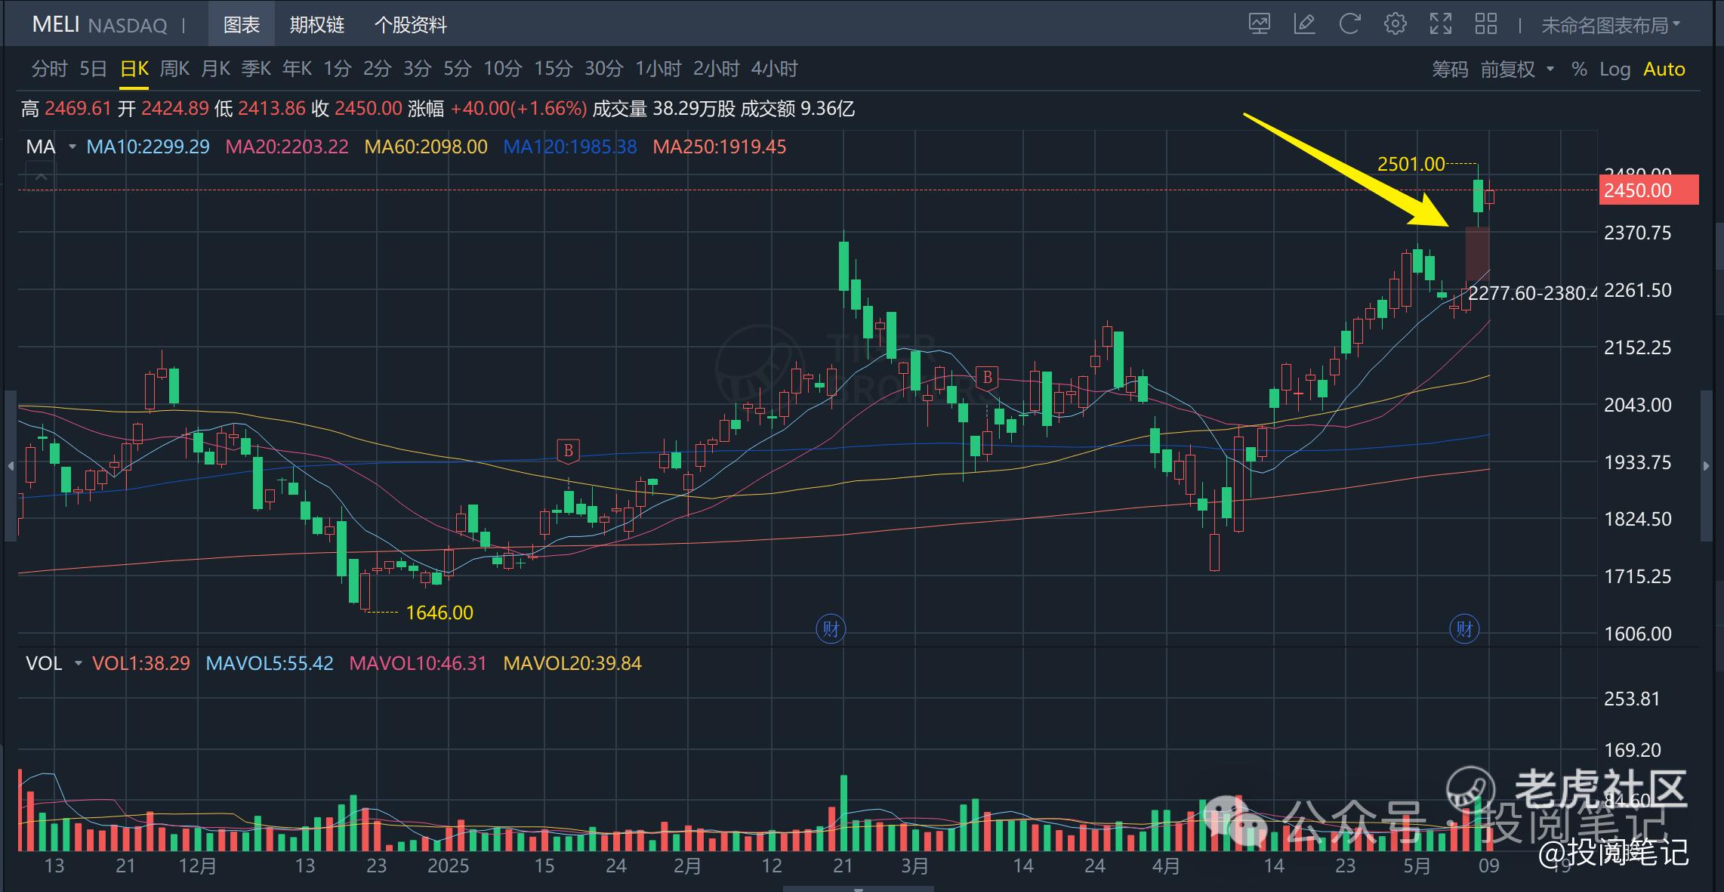Viewport: 1724px width, 892px height.
Task: Open the 个股资料 tab
Action: pos(410,25)
